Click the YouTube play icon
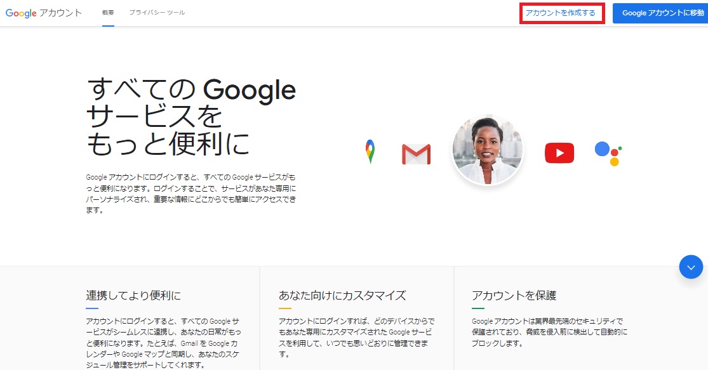This screenshot has height=370, width=708. [x=559, y=153]
